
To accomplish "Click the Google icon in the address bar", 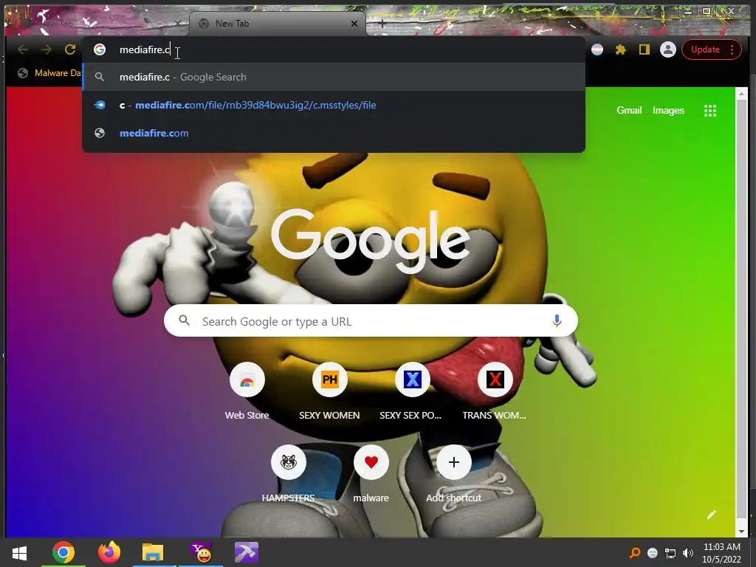I will tap(100, 49).
